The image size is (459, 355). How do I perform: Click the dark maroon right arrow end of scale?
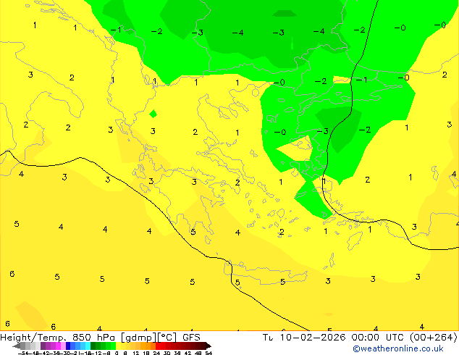click(208, 346)
